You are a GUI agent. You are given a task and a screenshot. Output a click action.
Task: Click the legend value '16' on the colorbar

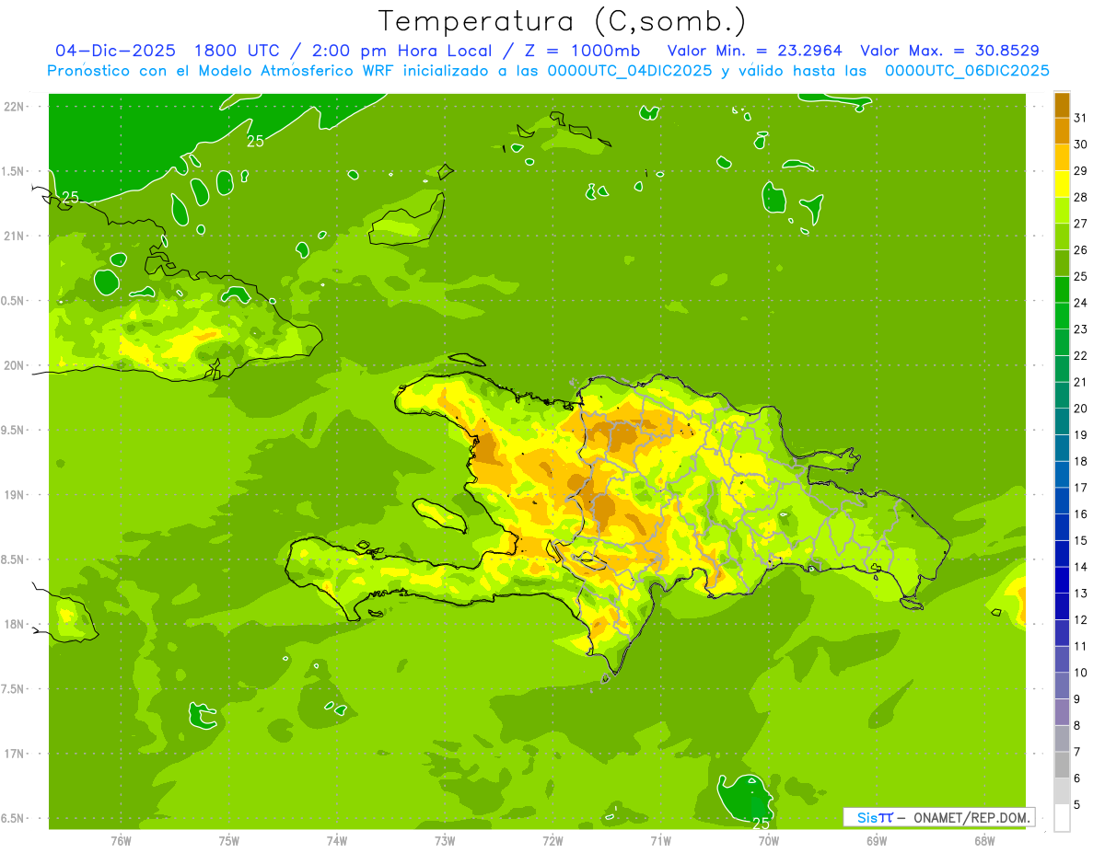pyautogui.click(x=1080, y=514)
